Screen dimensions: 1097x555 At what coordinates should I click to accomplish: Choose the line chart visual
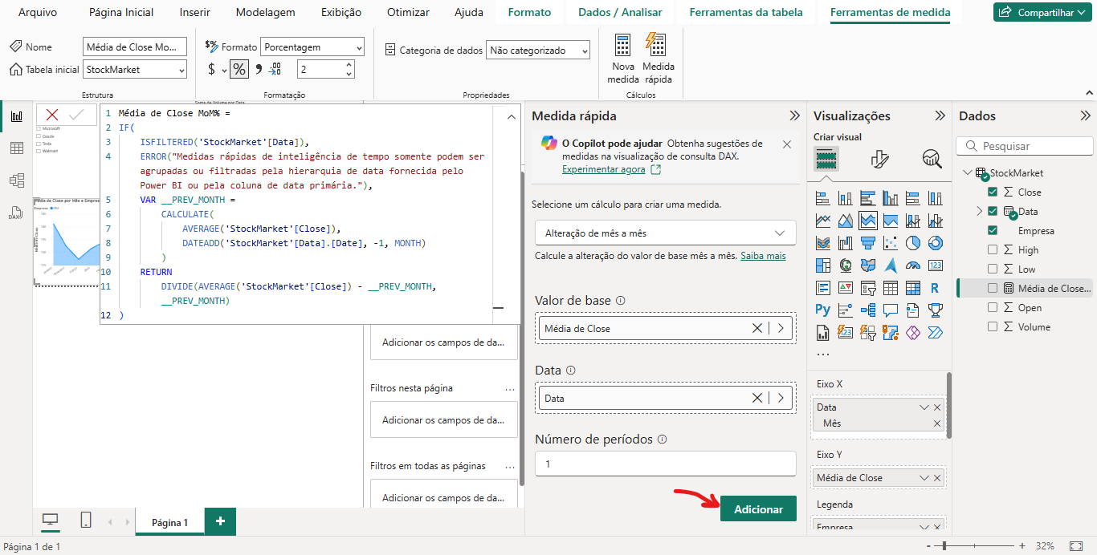[x=822, y=220]
